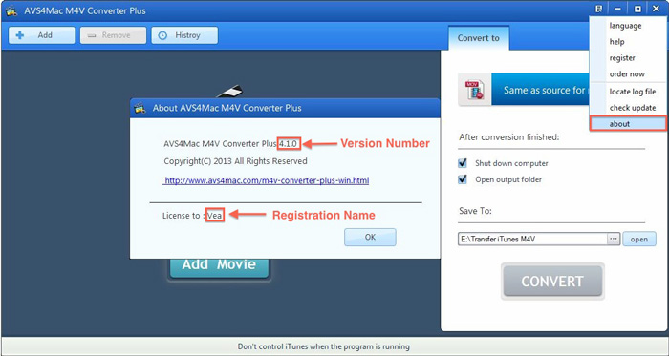This screenshot has height=356, width=669.
Task: Click the disabled Remove button
Action: point(113,35)
